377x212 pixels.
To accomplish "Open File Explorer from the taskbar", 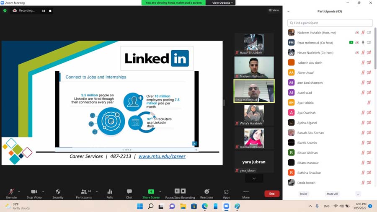I will (x=183, y=206).
